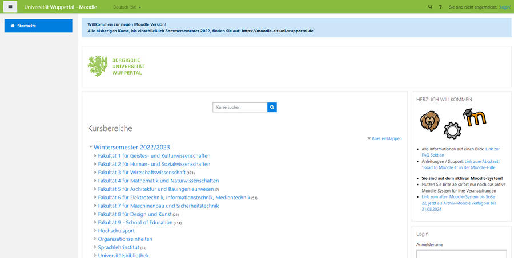Click the Universität Wuppertal - Moodle title

click(61, 7)
